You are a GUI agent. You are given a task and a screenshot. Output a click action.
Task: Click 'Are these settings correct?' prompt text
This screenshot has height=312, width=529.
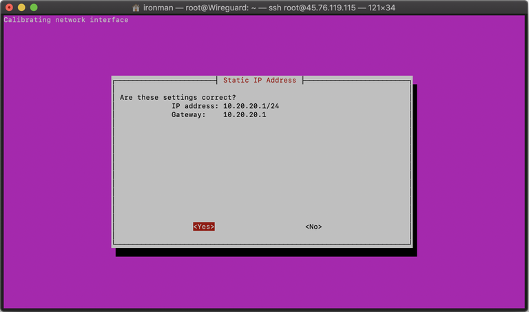[178, 98]
